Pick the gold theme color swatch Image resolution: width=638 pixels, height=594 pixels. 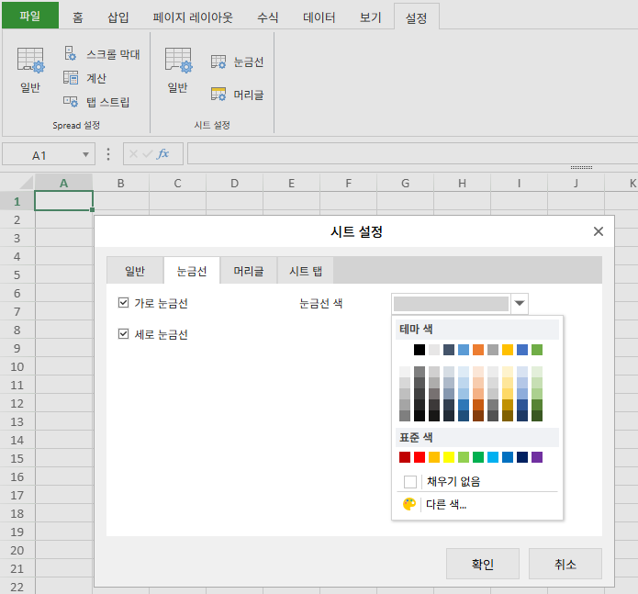pyautogui.click(x=508, y=350)
